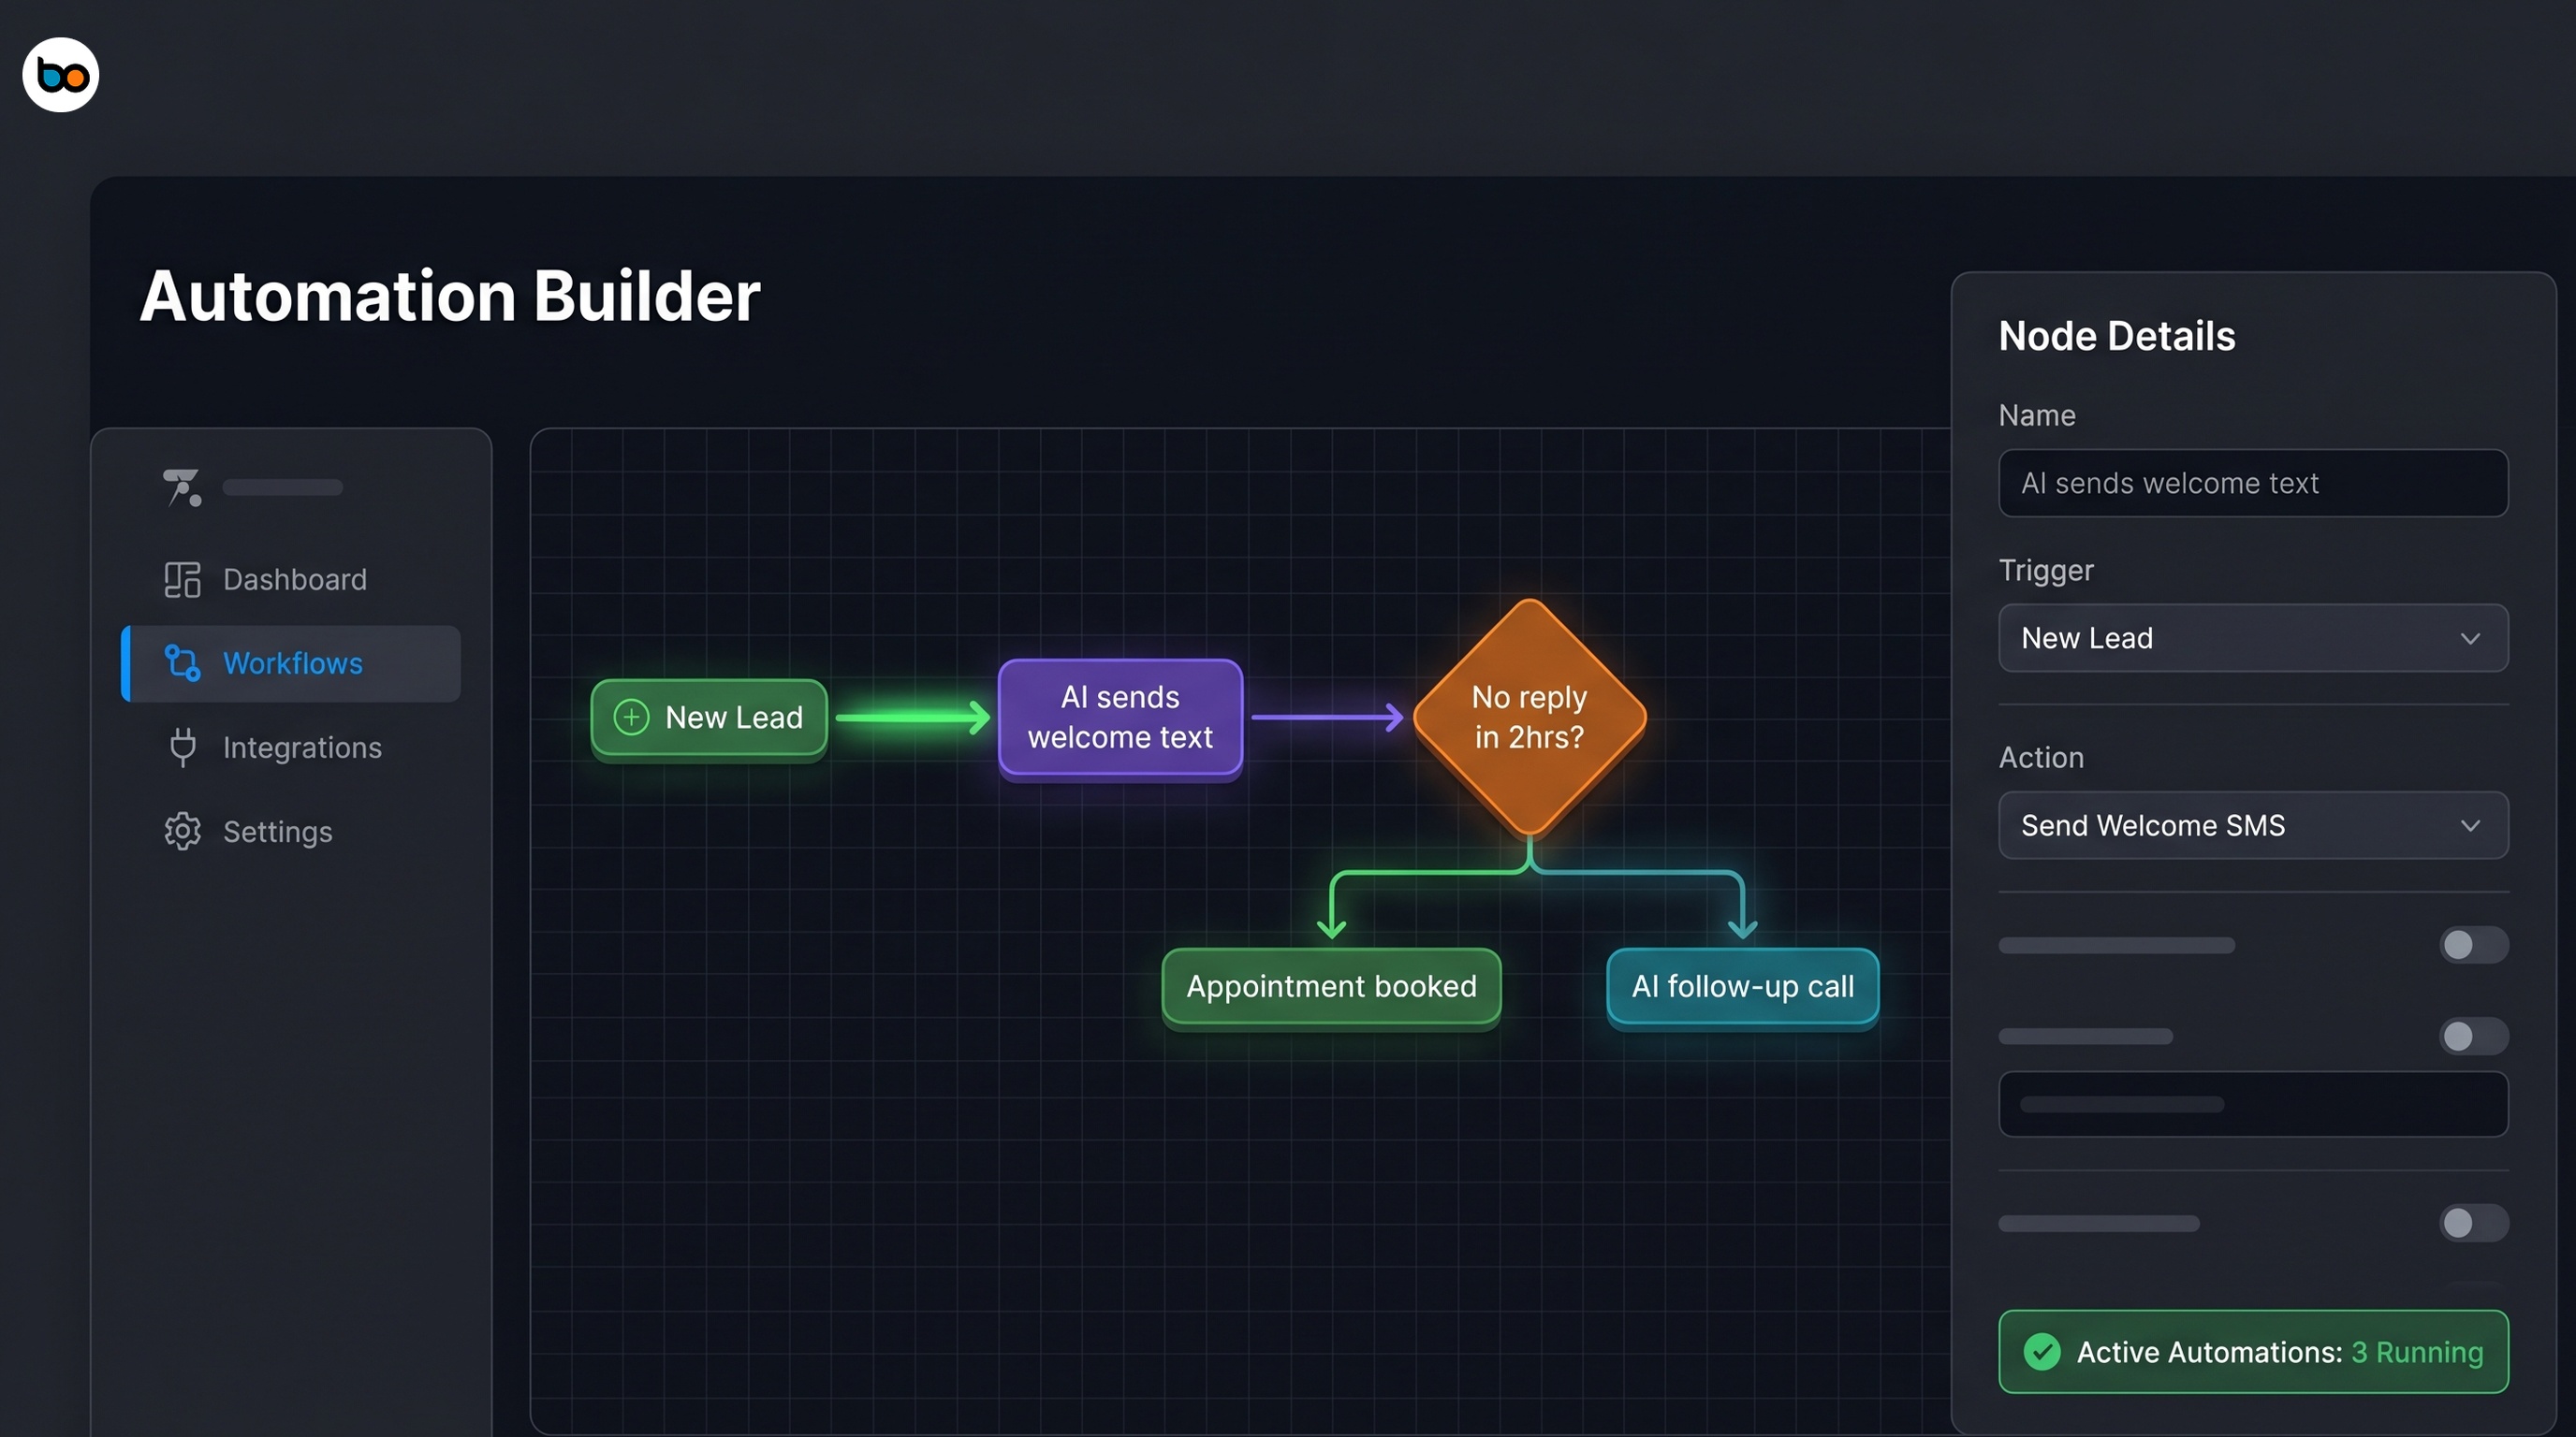The width and height of the screenshot is (2576, 1437).
Task: Click the AI follow-up call node
Action: (1742, 986)
